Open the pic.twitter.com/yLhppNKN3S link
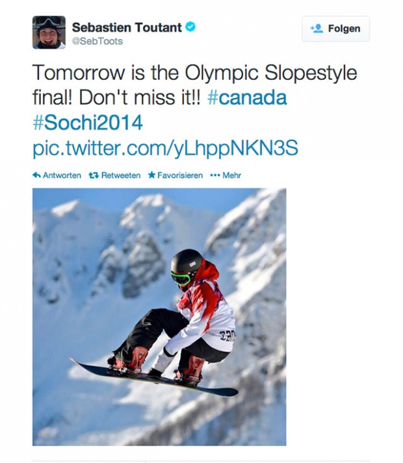 165,149
